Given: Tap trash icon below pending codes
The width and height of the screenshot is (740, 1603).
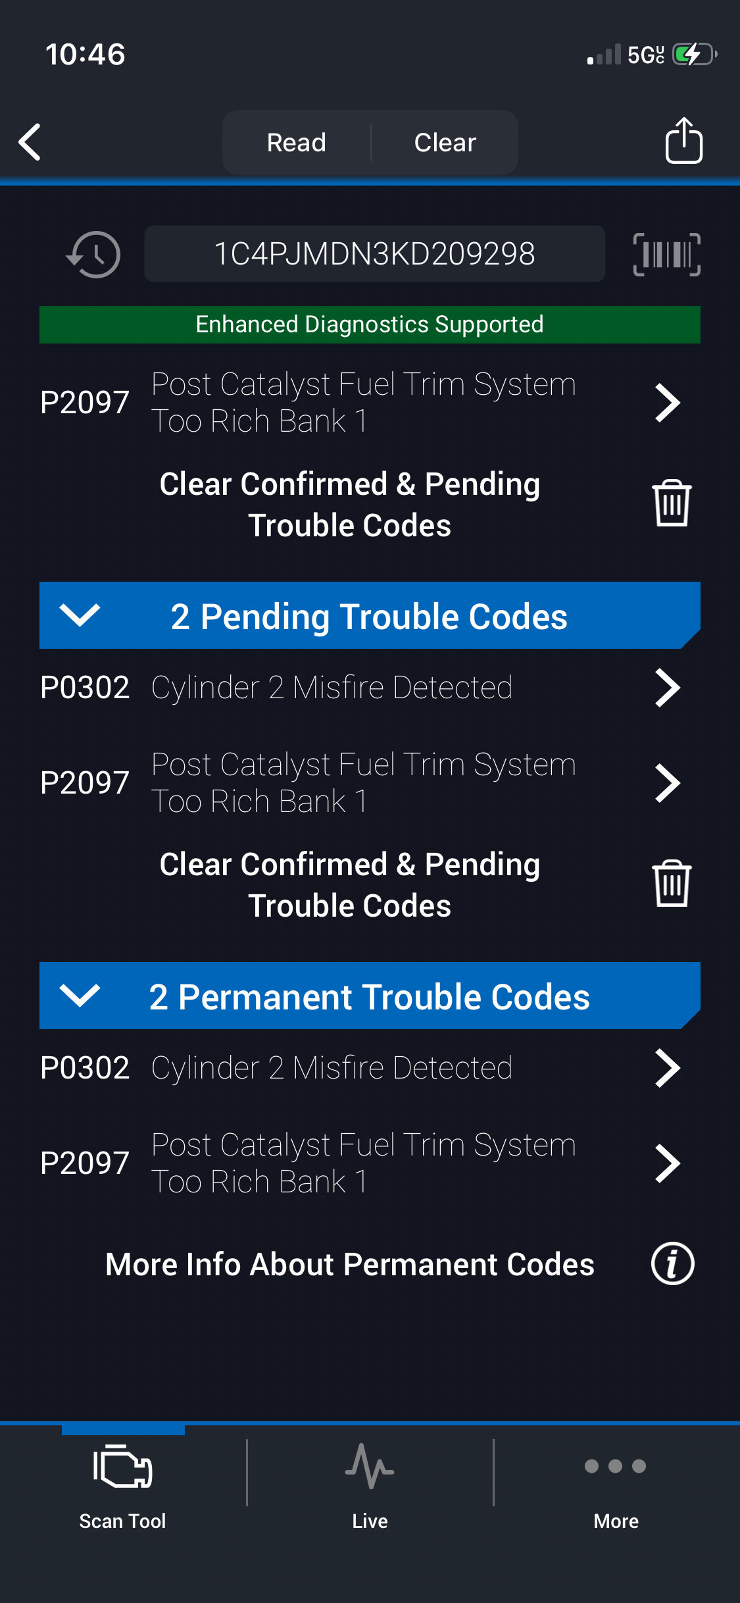Looking at the screenshot, I should [671, 884].
